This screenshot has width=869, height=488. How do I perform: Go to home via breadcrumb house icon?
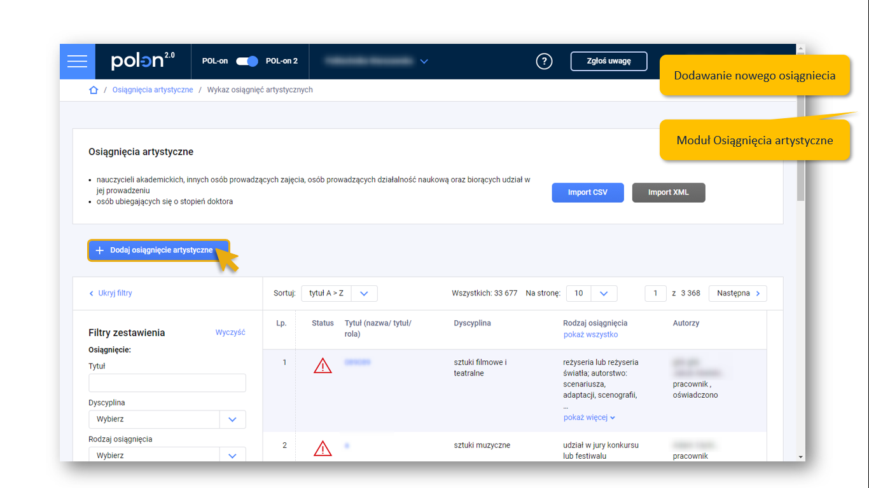coord(94,90)
